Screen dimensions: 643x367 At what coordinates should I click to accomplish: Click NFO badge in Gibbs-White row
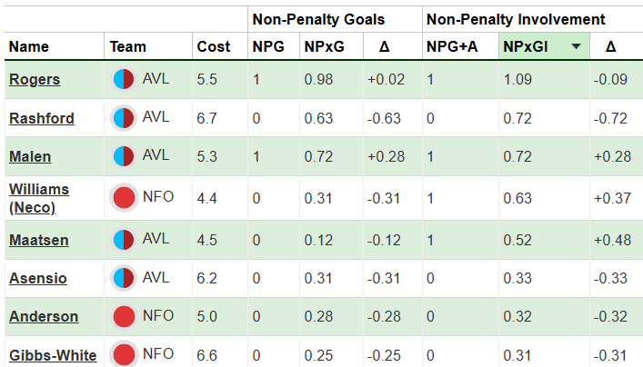click(125, 354)
